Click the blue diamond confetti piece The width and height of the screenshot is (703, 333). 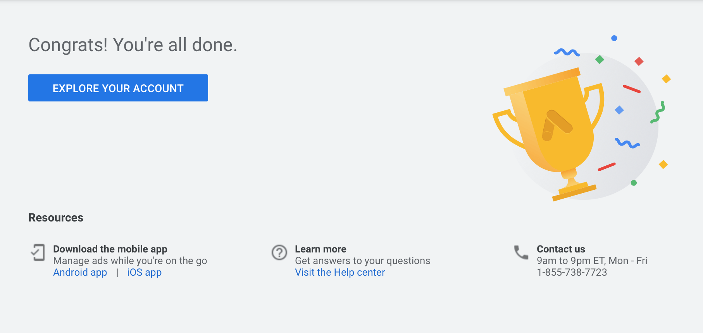coord(619,110)
